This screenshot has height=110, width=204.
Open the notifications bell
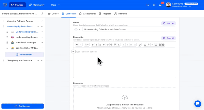click(160, 5)
